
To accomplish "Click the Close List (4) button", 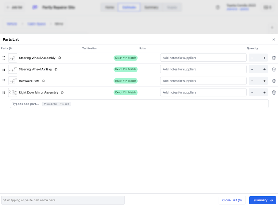I will tap(232, 200).
